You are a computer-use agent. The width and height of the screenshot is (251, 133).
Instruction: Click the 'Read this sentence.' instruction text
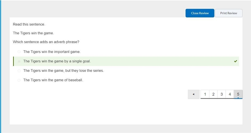(x=29, y=24)
